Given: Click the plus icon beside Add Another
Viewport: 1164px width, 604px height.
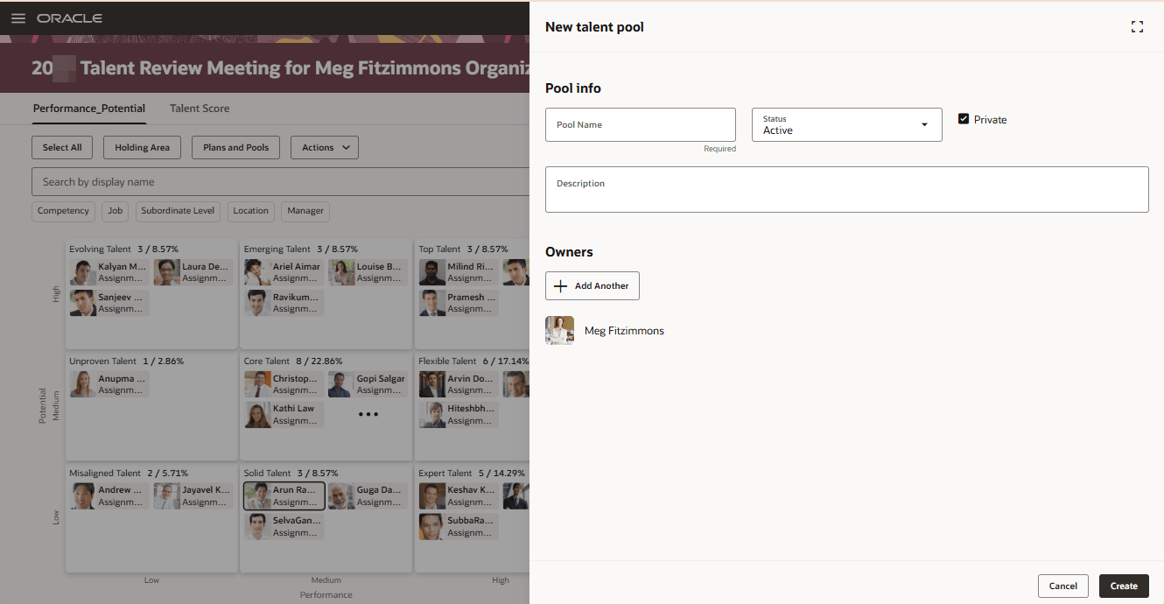Looking at the screenshot, I should (x=561, y=286).
